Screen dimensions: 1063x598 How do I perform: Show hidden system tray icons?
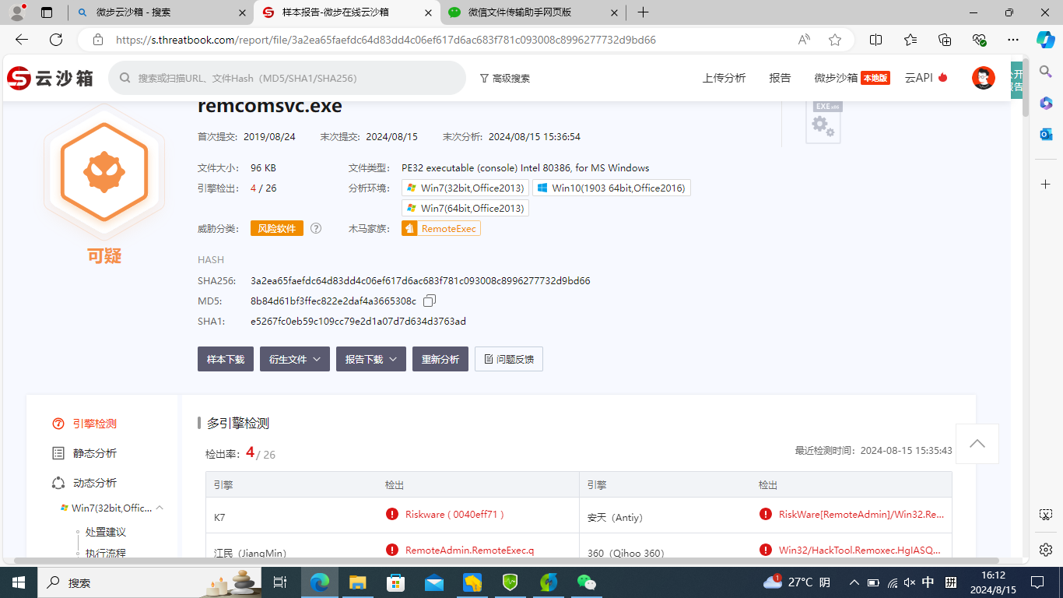pyautogui.click(x=854, y=582)
